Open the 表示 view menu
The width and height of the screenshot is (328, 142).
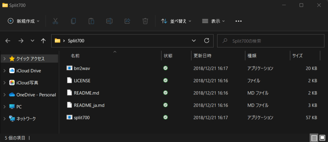tap(214, 21)
